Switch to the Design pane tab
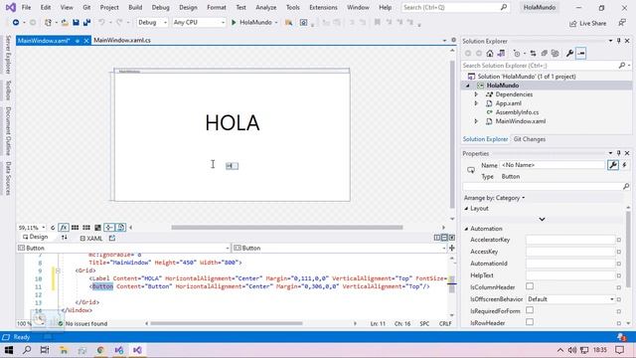 [x=36, y=237]
